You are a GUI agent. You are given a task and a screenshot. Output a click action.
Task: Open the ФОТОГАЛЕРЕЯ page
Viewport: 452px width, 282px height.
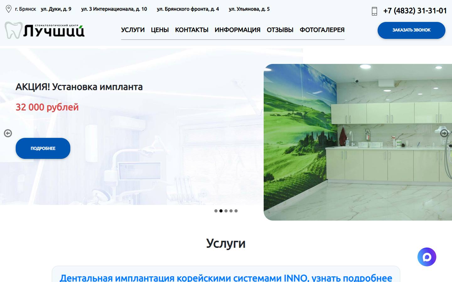(322, 30)
